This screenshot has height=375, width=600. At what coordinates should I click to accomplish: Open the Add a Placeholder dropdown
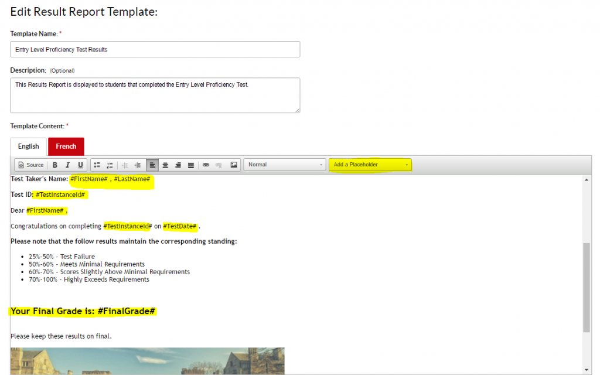tap(370, 165)
